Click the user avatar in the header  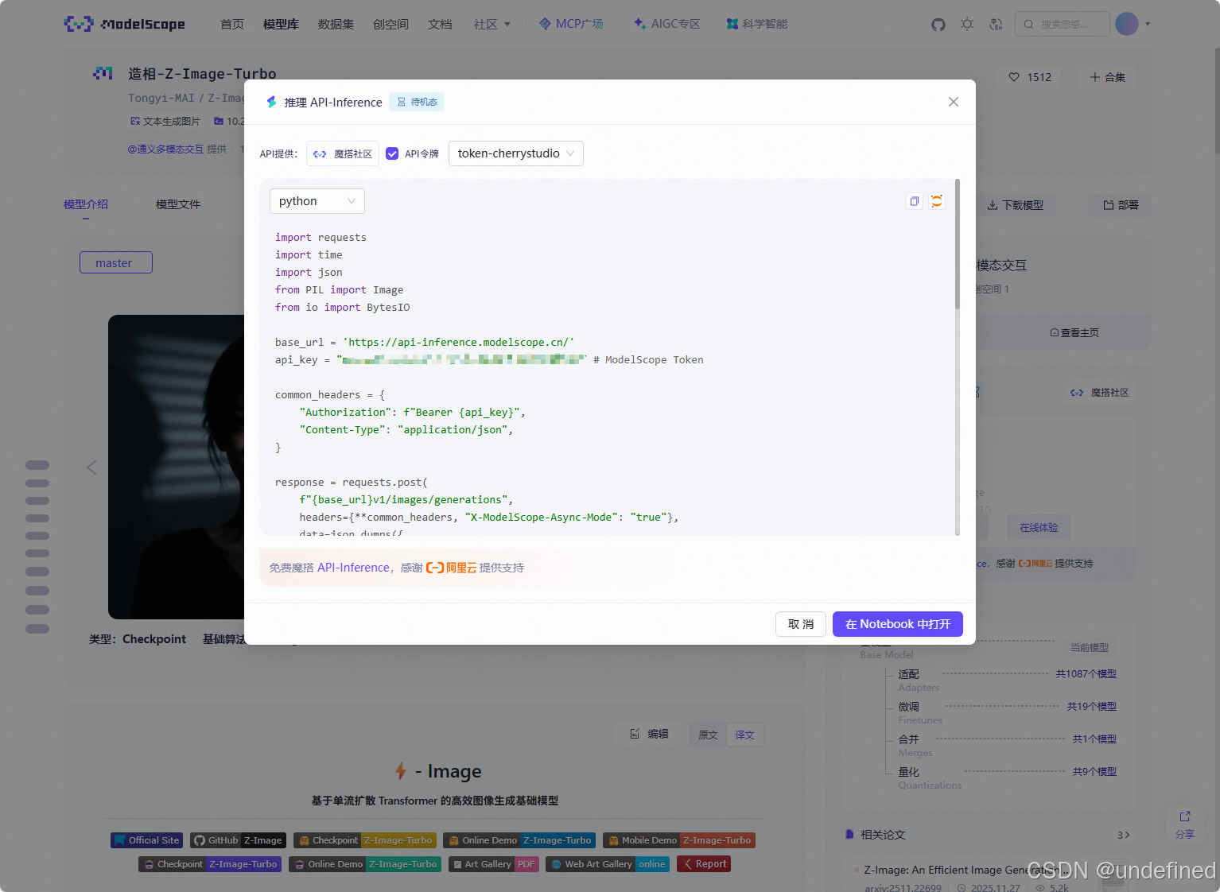(1127, 24)
